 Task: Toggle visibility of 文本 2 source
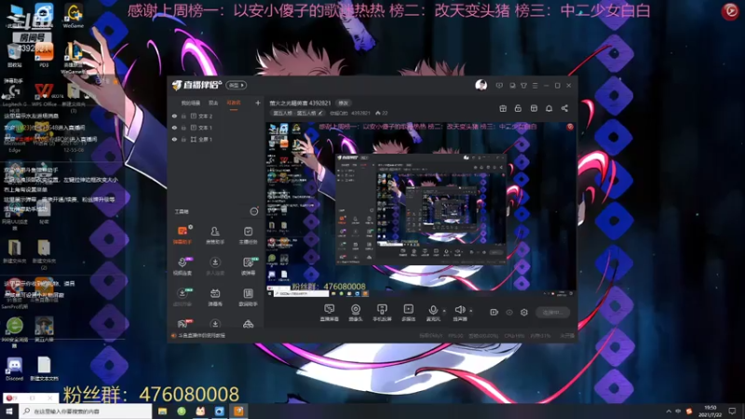(174, 115)
